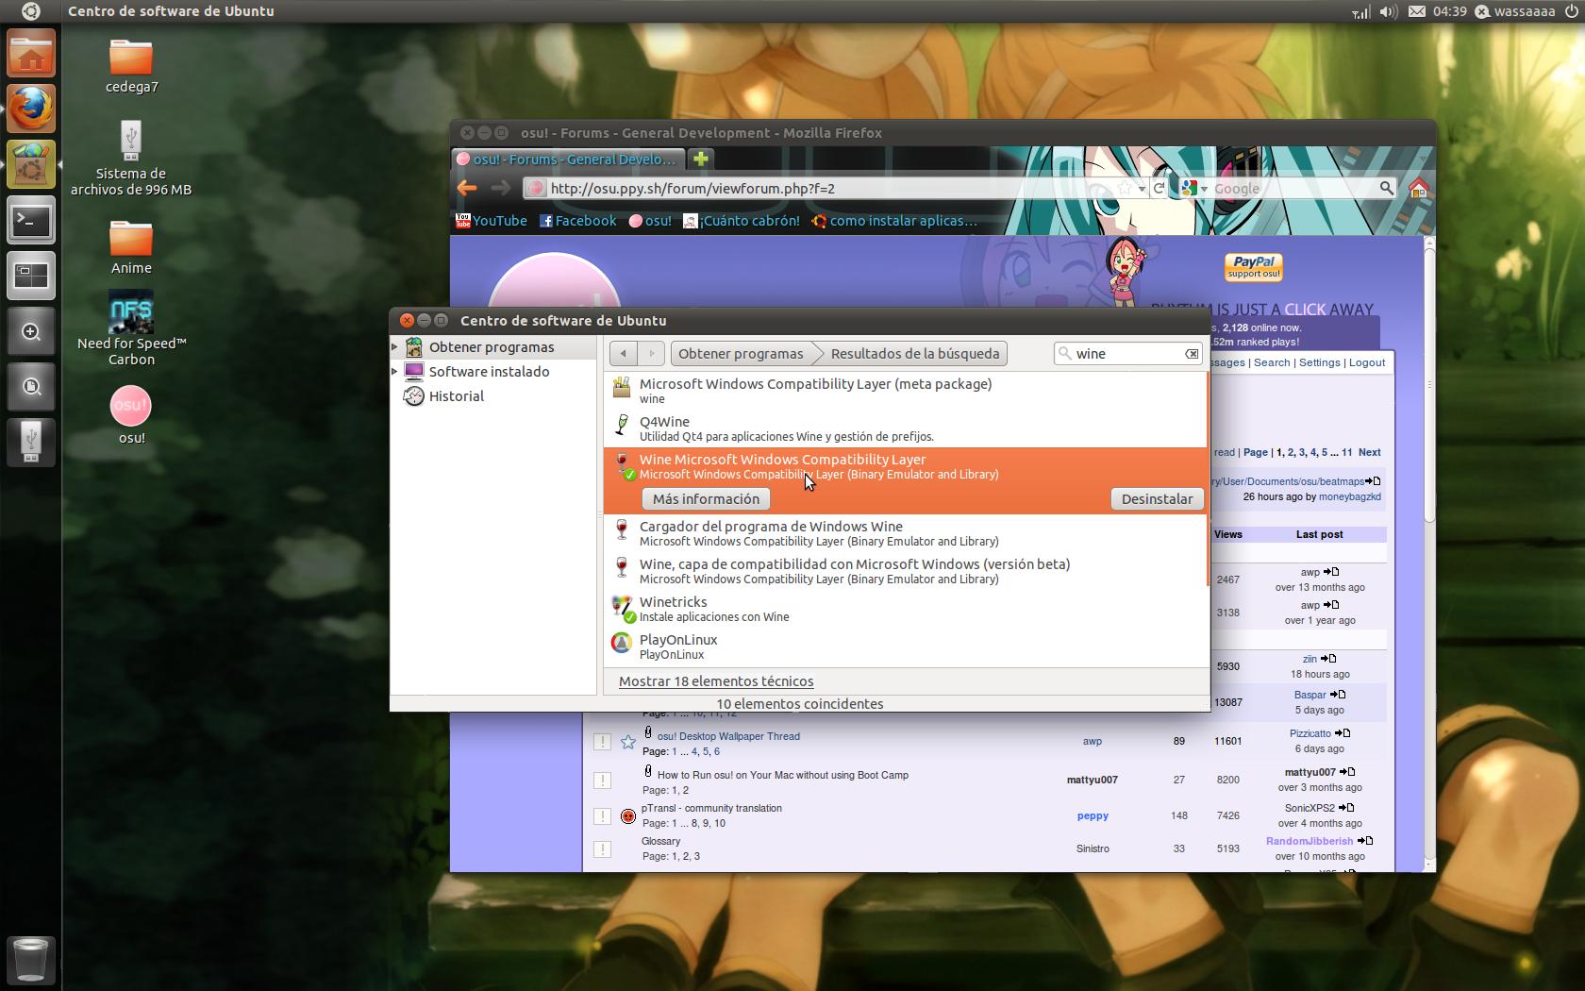Click the Software Center results scrollbar
This screenshot has height=991, width=1585.
click(x=1207, y=479)
